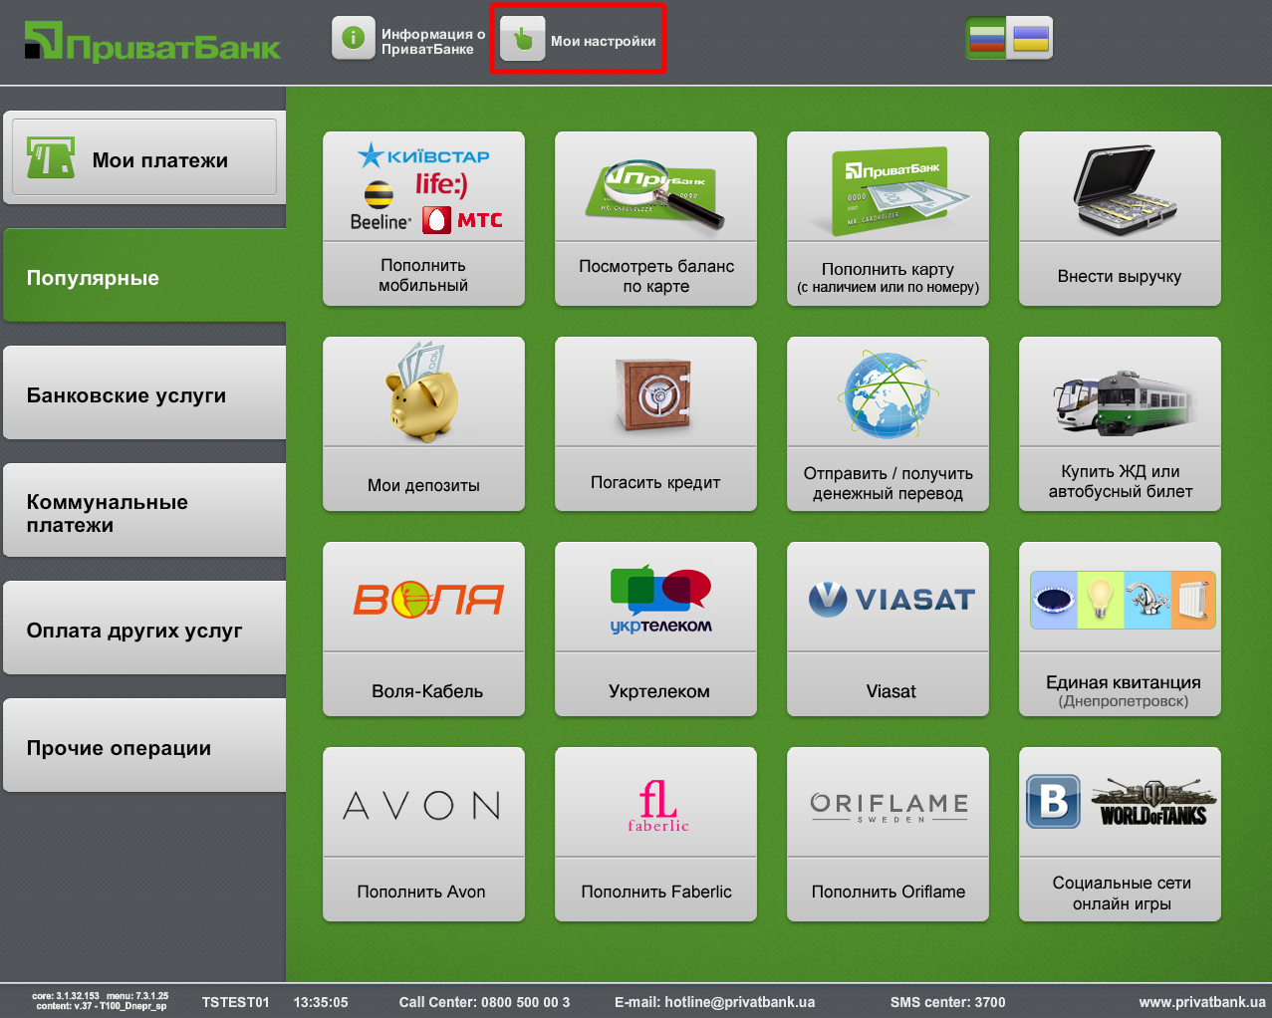Viewport: 1272px width, 1018px height.
Task: Click the Пополнить Faberlic label
Action: 656,891
